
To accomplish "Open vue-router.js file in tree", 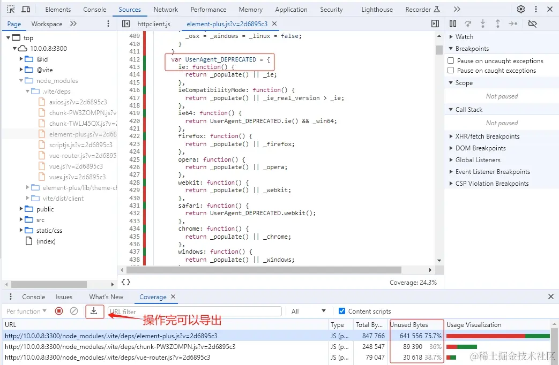I will pos(77,156).
